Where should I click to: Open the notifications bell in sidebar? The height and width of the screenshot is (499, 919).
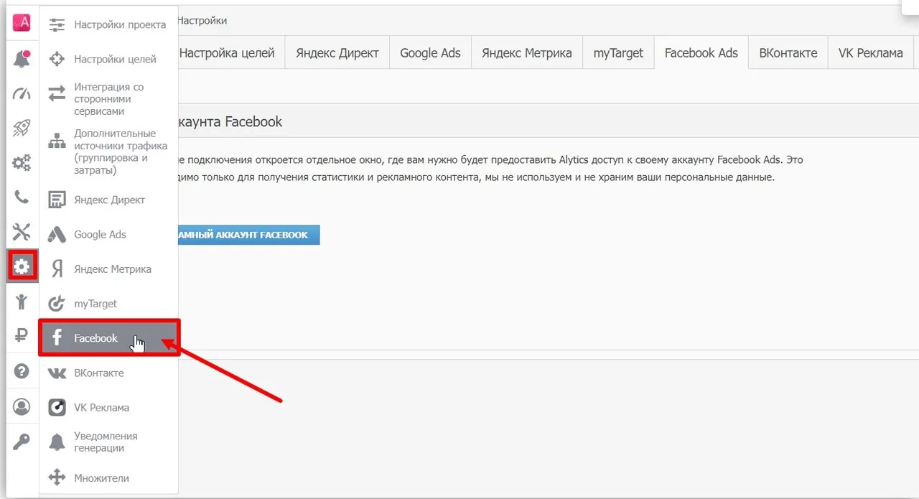point(22,59)
